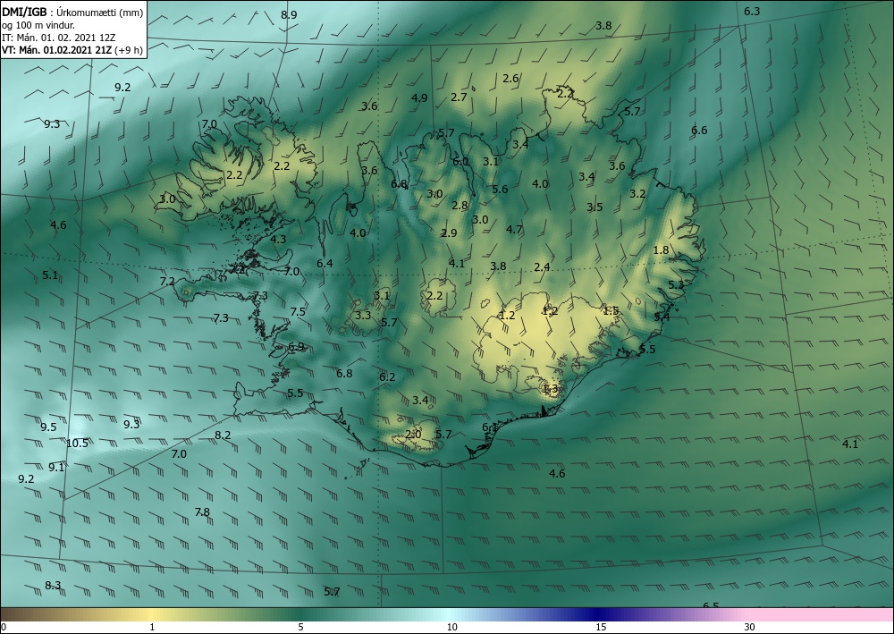Click the 10.5 value on the map
Viewport: 894px width, 634px height.
point(77,443)
